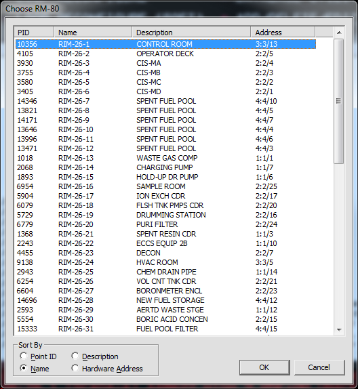Select RIM-26-28 NEW FUEL STORAGE row
Viewport: 358px width, 389px height.
pyautogui.click(x=165, y=300)
